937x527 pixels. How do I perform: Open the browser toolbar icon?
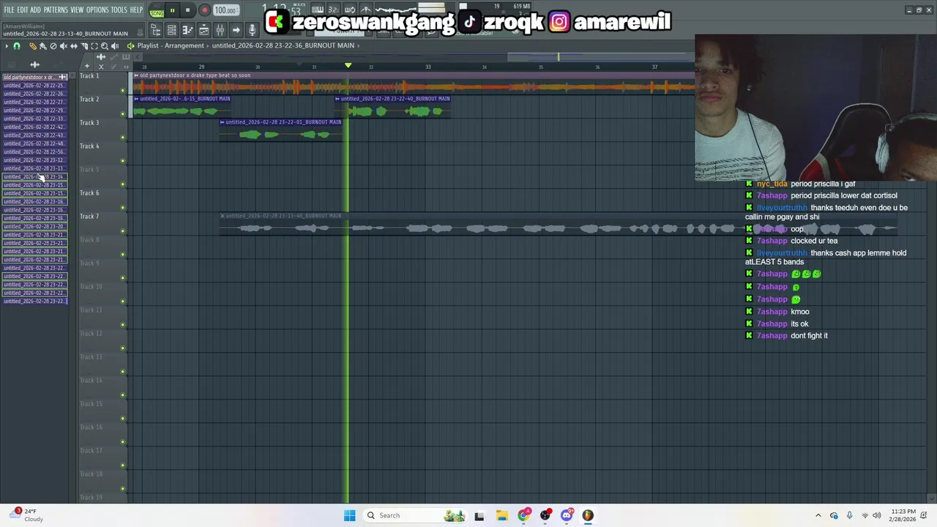click(156, 30)
